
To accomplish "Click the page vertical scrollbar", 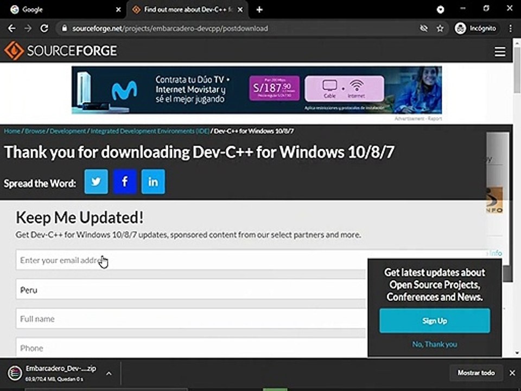I will pyautogui.click(x=517, y=70).
